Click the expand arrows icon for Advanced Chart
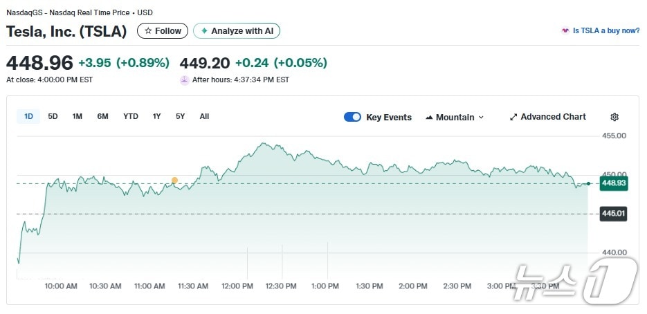Image resolution: width=647 pixels, height=314 pixels. (x=513, y=118)
